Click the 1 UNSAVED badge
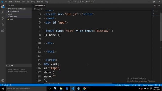This screenshot has width=162, height=91. click(22, 9)
